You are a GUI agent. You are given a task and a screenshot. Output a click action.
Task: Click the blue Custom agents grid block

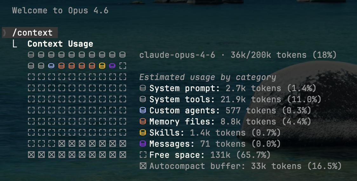[x=51, y=66]
